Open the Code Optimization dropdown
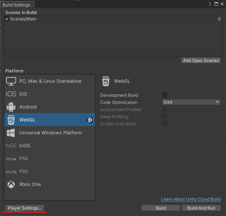 pos(191,102)
